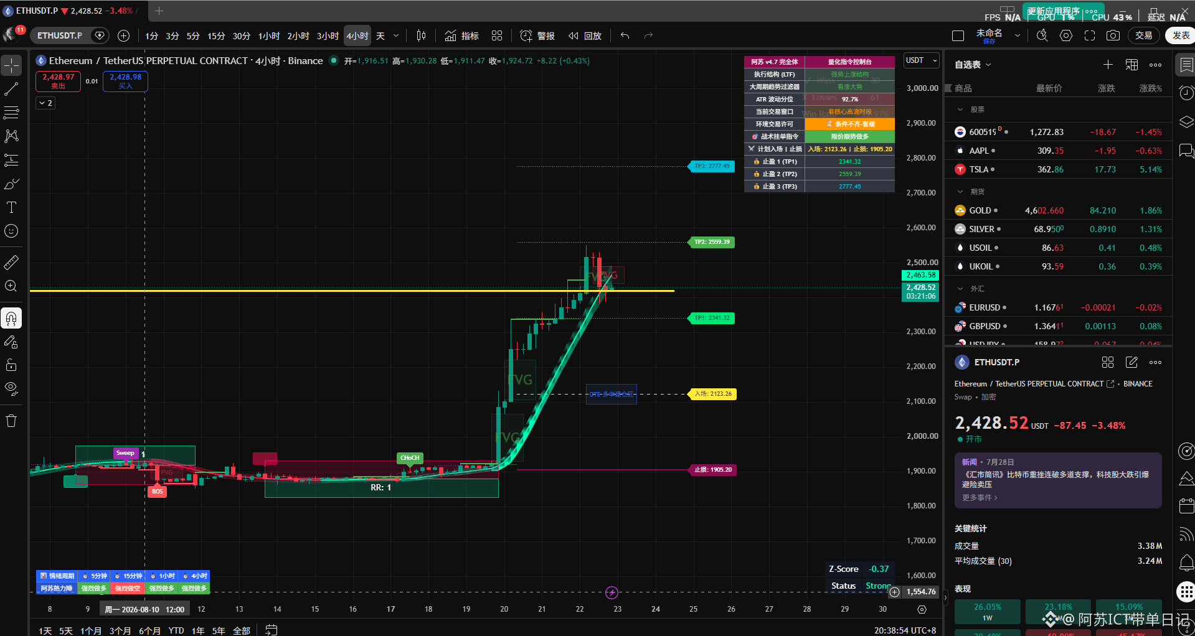This screenshot has width=1195, height=636.
Task: Open the emoji icons tool
Action: pos(11,231)
